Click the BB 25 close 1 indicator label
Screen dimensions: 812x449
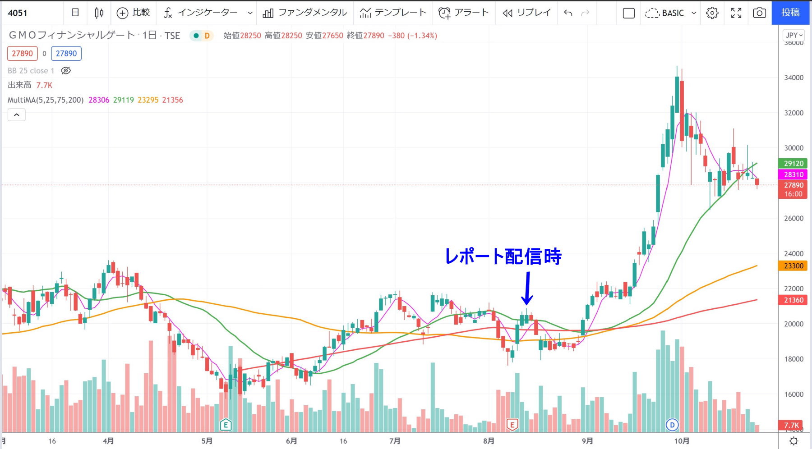coord(31,71)
